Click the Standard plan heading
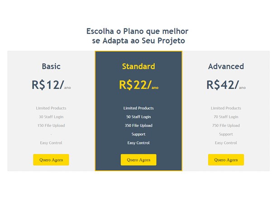Viewport: 272px width, 197px height. [x=138, y=67]
